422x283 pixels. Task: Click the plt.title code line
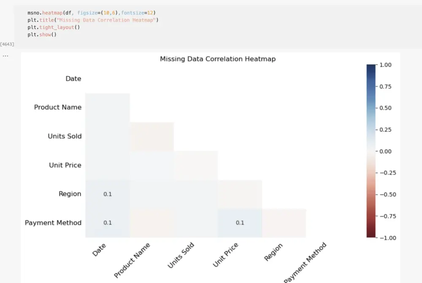coord(93,20)
